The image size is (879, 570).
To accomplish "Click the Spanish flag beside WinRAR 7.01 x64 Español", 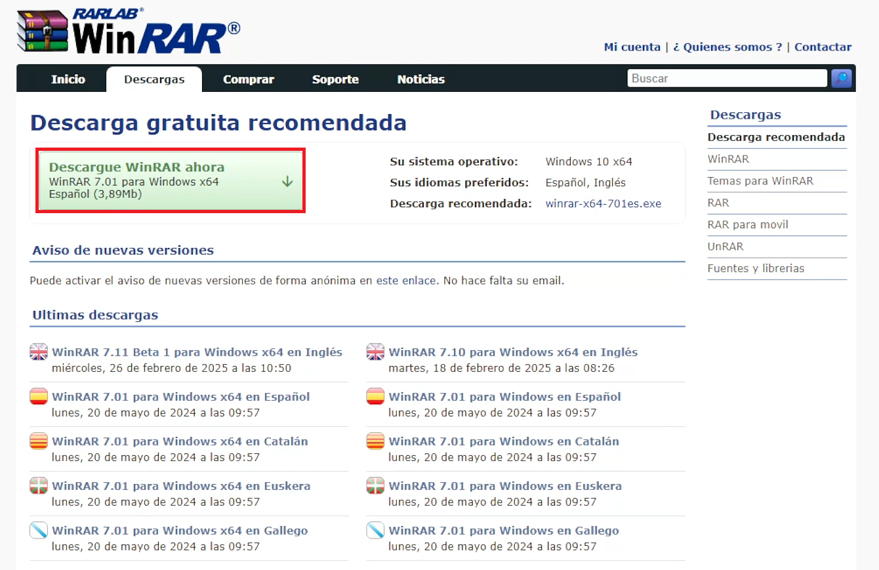I will 39,396.
